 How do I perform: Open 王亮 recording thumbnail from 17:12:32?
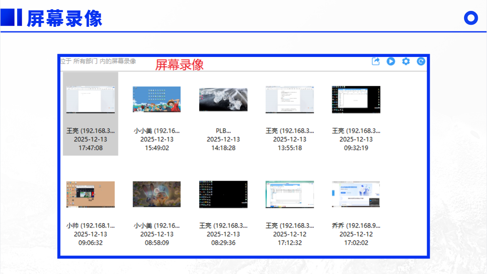290,194
